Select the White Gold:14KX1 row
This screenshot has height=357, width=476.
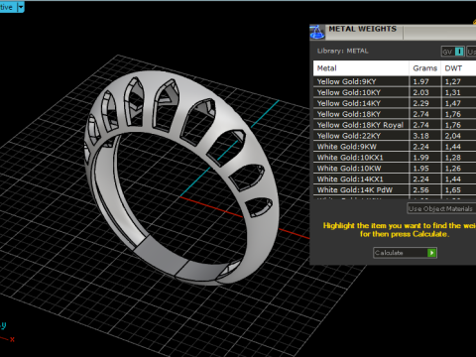click(x=395, y=179)
